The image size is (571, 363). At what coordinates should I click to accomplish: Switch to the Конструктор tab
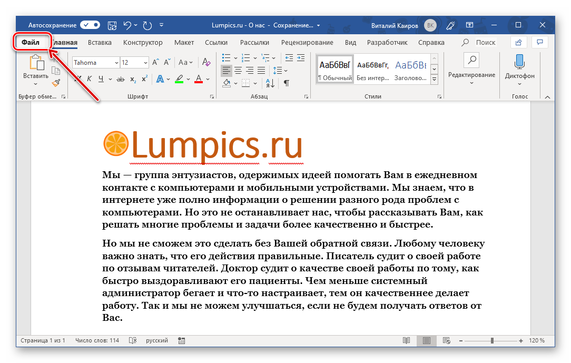pyautogui.click(x=143, y=43)
